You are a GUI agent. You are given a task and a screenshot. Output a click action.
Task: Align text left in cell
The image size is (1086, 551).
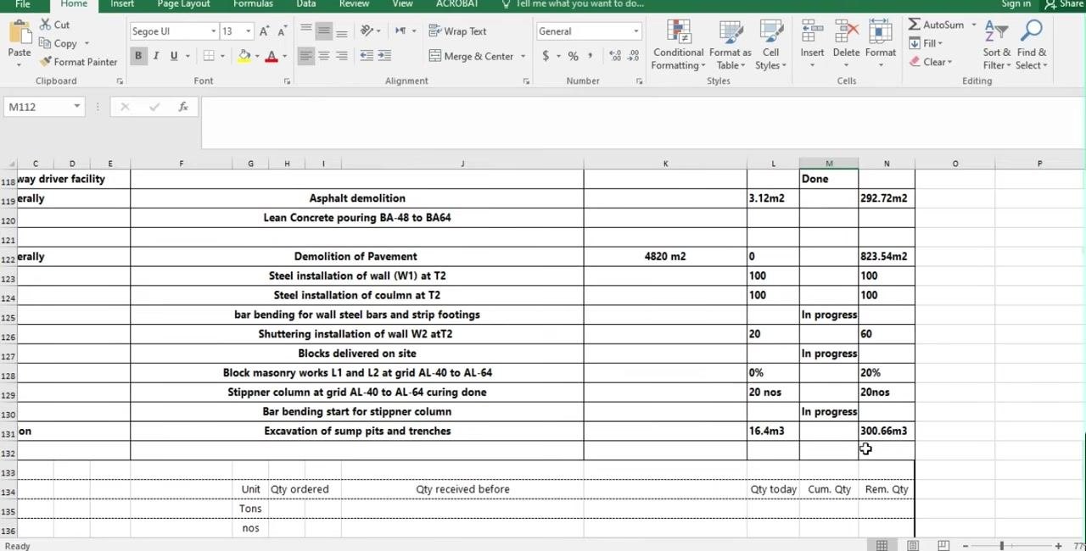click(x=305, y=56)
